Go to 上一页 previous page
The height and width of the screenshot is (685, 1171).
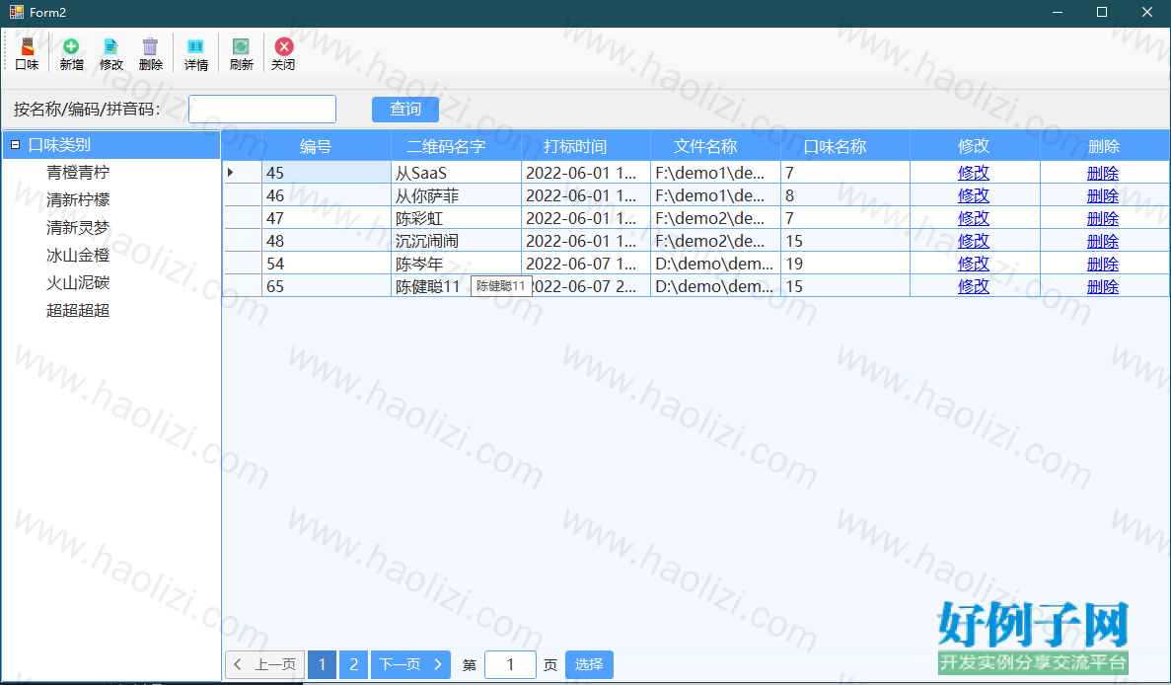pyautogui.click(x=265, y=665)
